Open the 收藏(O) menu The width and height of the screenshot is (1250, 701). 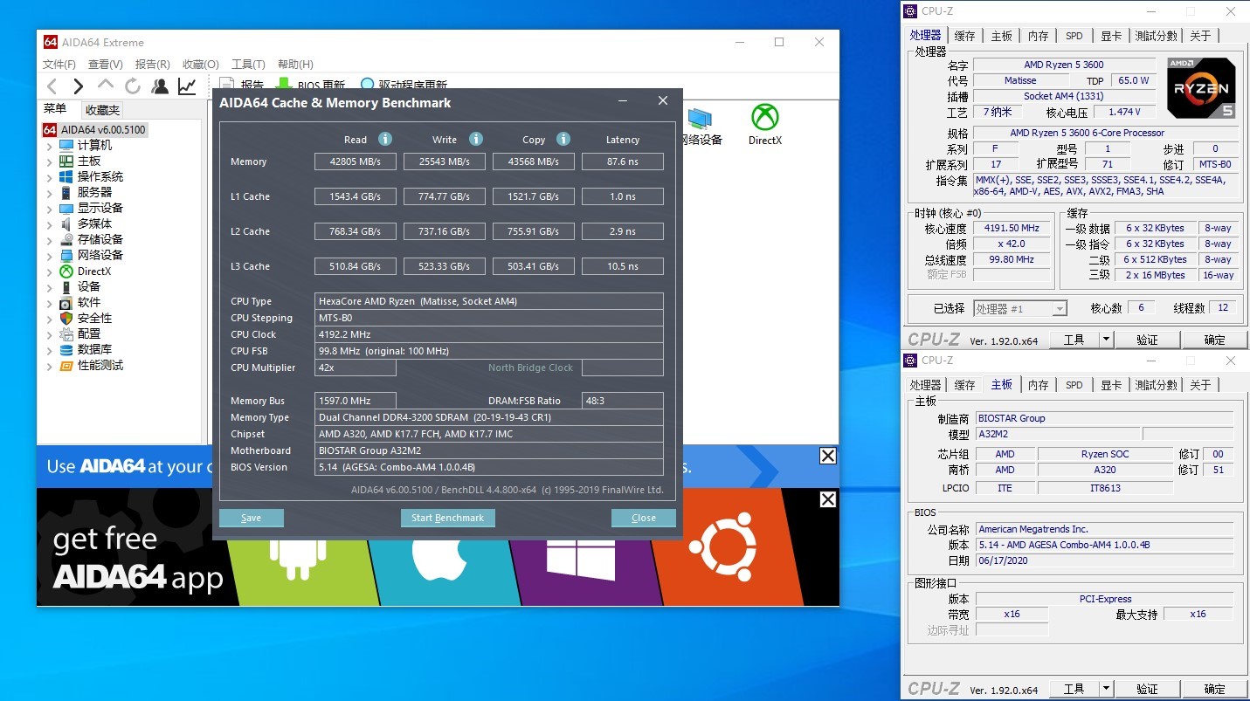tap(200, 64)
